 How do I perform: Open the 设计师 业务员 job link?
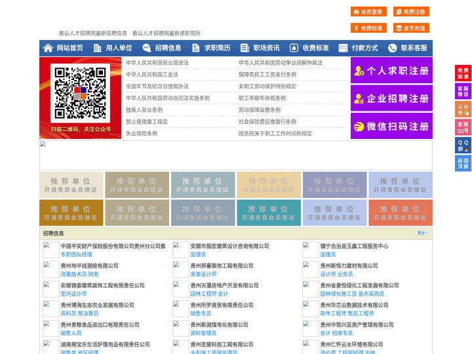click(x=336, y=274)
